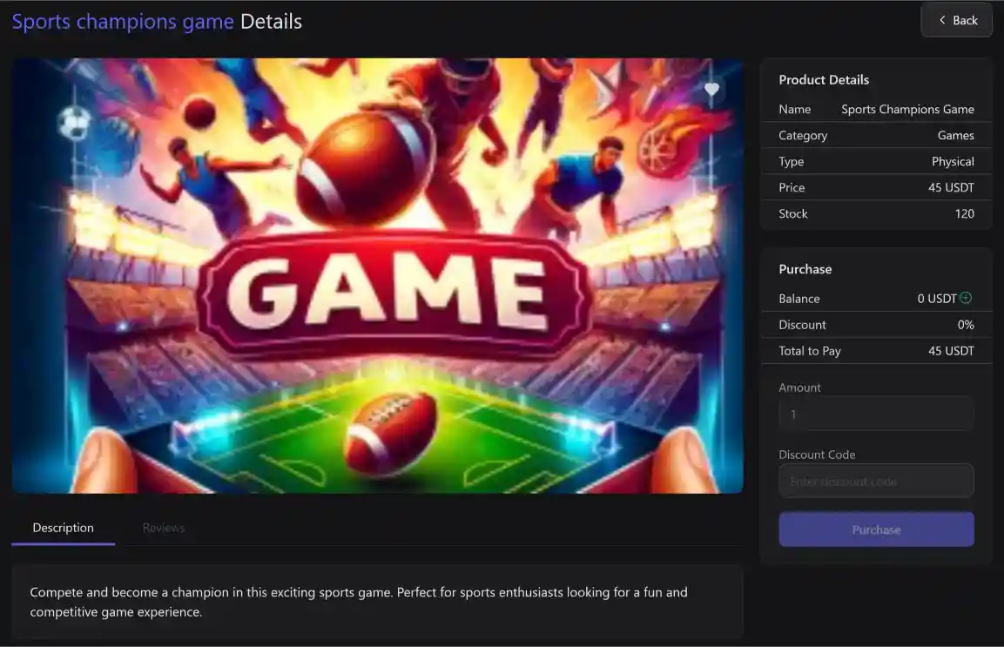
Task: Click the Purchase section heading
Action: 805,269
